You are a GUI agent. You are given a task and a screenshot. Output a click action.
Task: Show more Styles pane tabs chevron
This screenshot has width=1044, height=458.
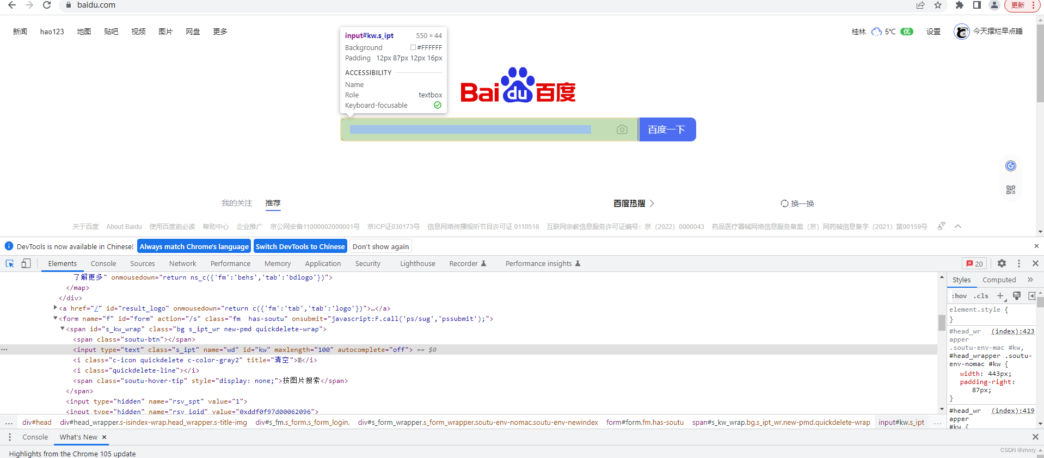tap(1030, 280)
